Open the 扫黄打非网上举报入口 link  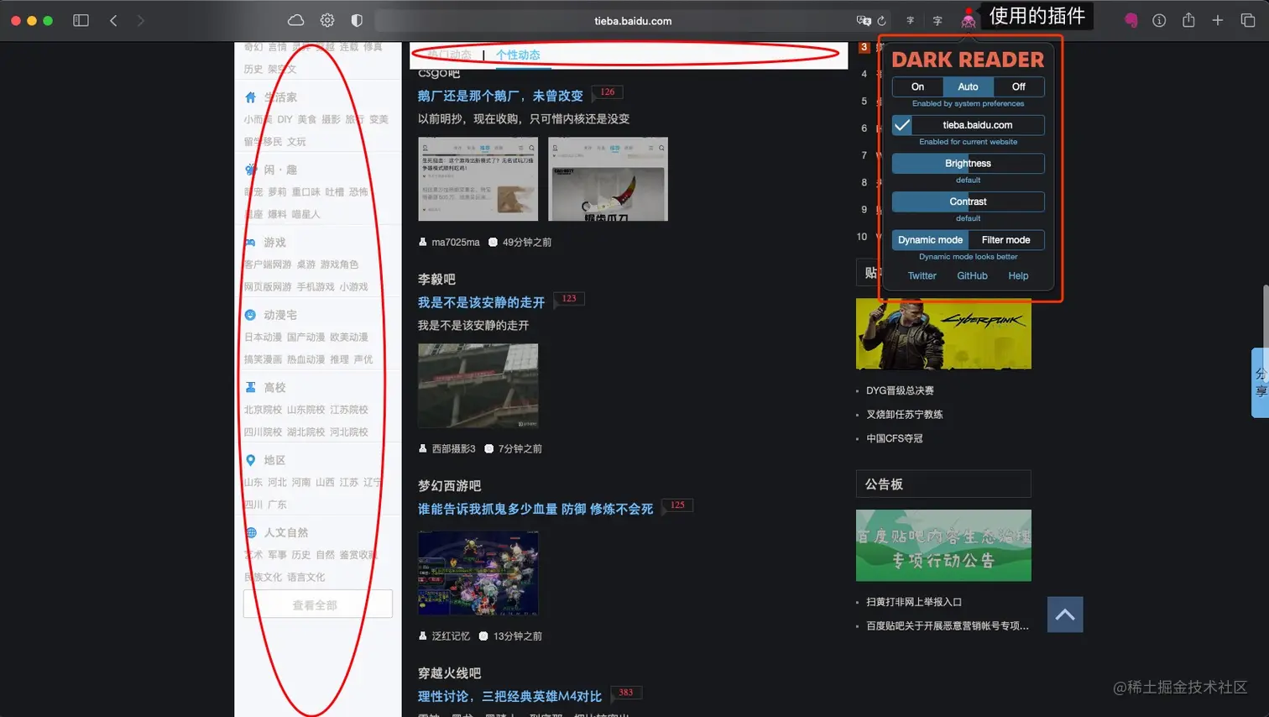pos(914,602)
